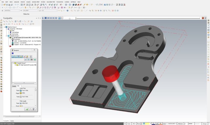Toggle Display holder in Backplot
The height and width of the screenshot is (125, 210).
[x=18, y=57]
